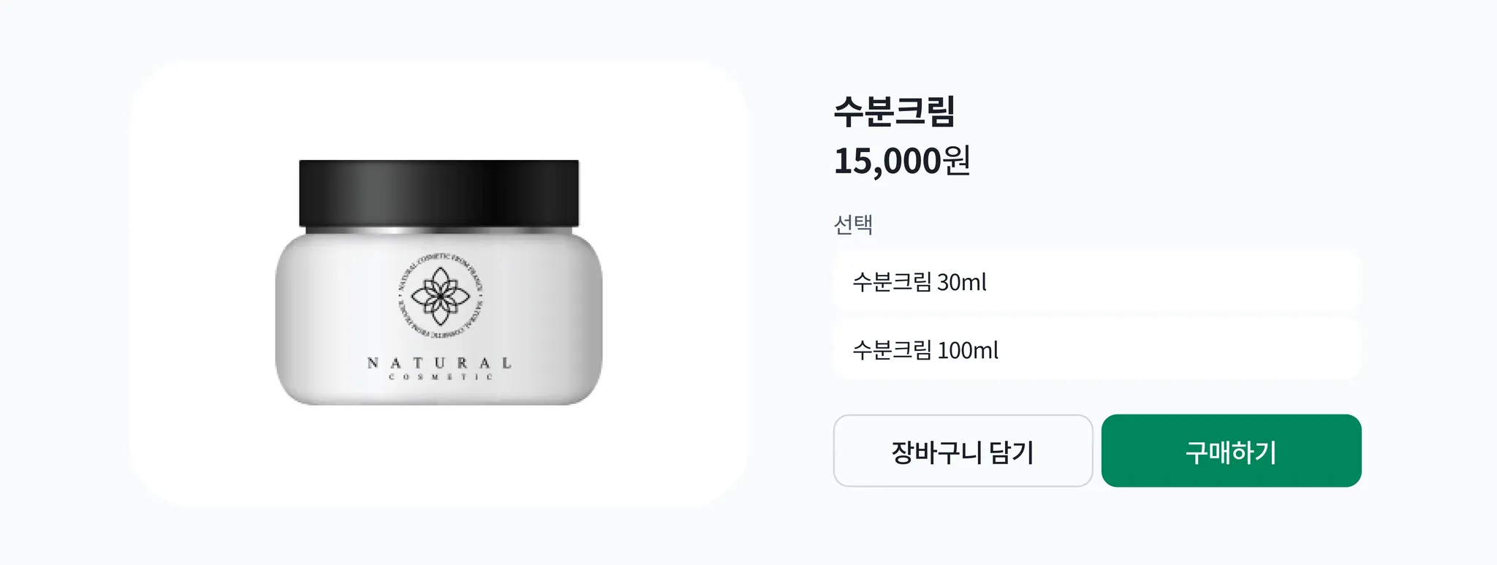1497x565 pixels.
Task: Open the moisture cream product image
Action: click(x=439, y=282)
